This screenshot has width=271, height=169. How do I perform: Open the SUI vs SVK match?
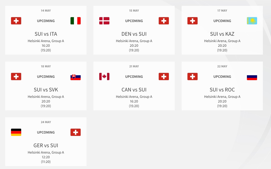[46, 90]
